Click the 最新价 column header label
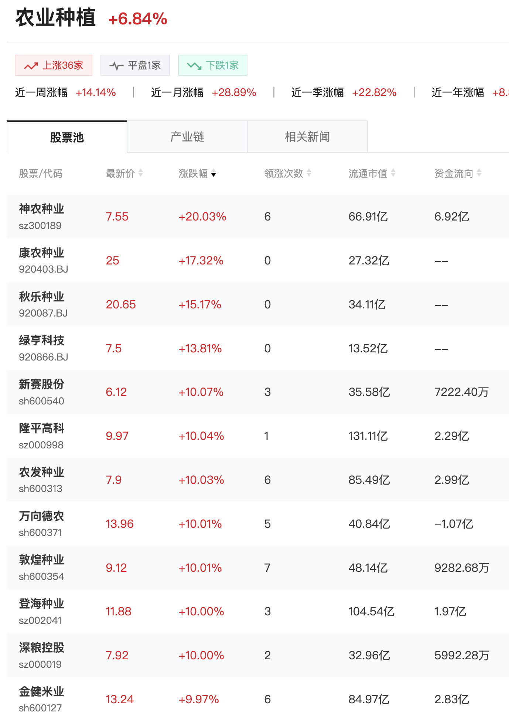This screenshot has height=721, width=509. pyautogui.click(x=120, y=173)
